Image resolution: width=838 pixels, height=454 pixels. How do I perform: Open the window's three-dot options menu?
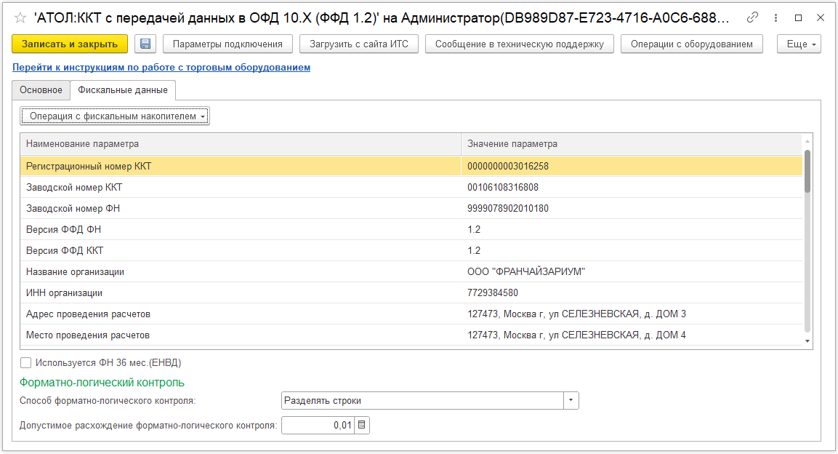coord(776,17)
